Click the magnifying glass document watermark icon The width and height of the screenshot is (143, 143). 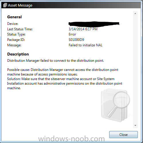pyautogui.click(x=115, y=105)
